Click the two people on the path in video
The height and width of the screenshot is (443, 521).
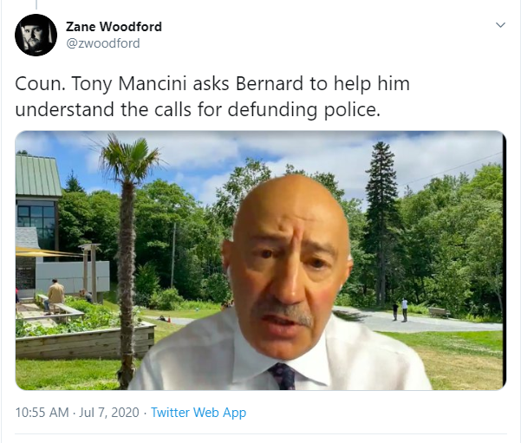[x=400, y=309]
